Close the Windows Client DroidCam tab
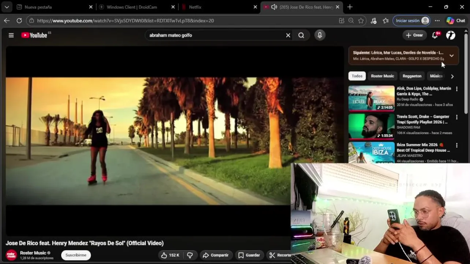Viewport: 470px width, 264px height. tap(173, 7)
